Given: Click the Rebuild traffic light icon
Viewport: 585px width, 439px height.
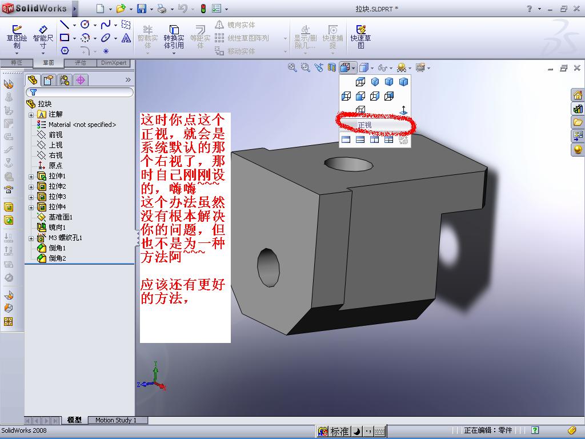Looking at the screenshot, I should 203,8.
